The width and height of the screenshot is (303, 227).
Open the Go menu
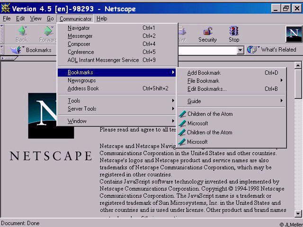[50, 18]
